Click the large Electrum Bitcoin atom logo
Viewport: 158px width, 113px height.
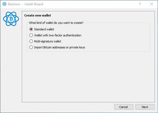11,19
